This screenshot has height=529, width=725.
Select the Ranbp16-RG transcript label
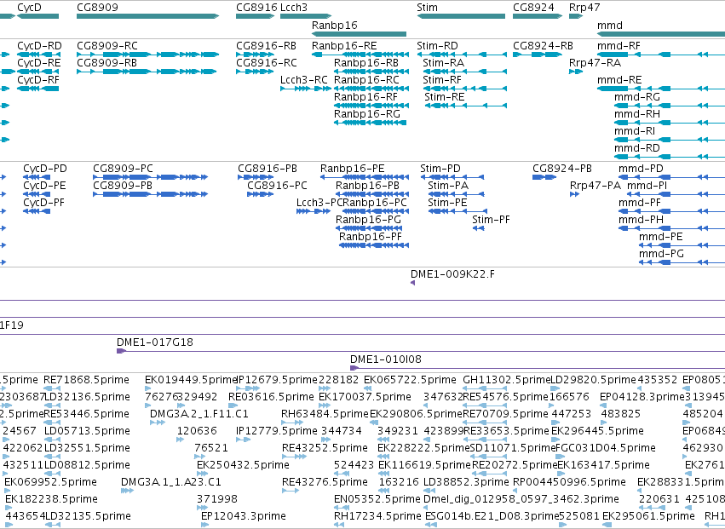(367, 114)
